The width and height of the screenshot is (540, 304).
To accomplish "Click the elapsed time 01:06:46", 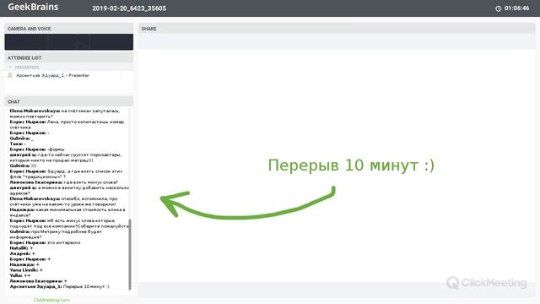I will click(x=516, y=8).
